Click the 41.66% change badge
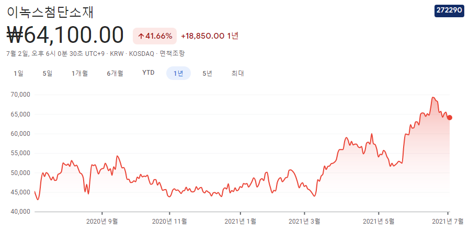 click(155, 36)
